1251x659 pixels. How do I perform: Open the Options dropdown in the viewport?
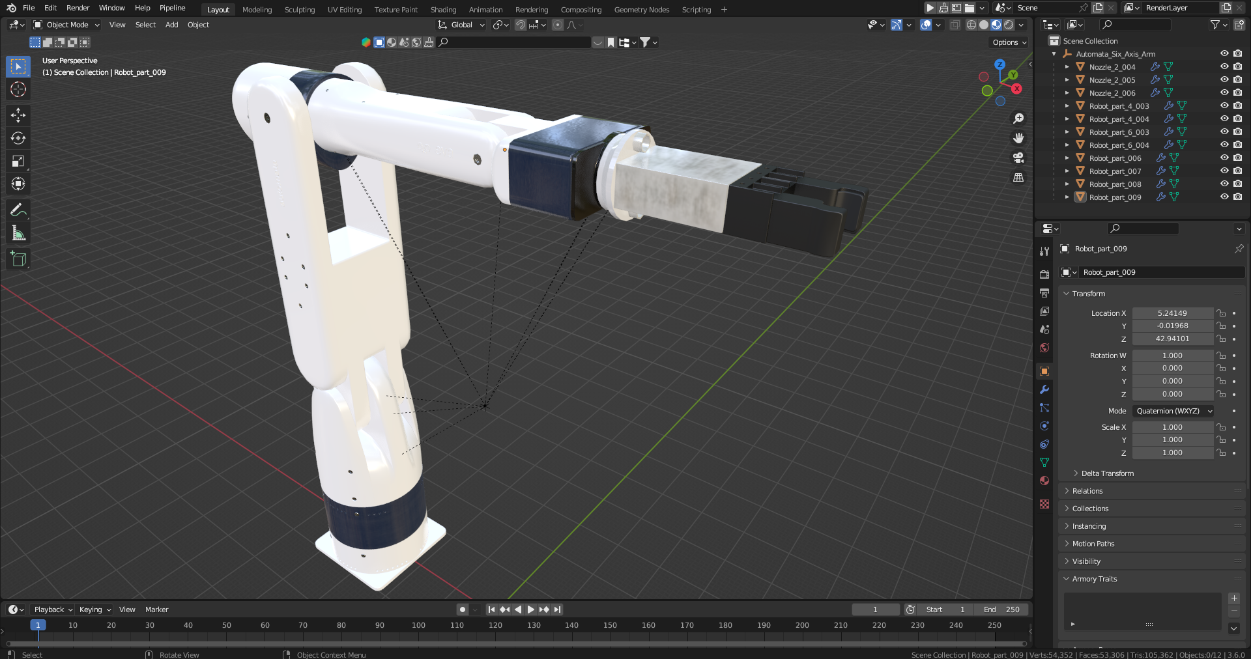click(x=1009, y=42)
